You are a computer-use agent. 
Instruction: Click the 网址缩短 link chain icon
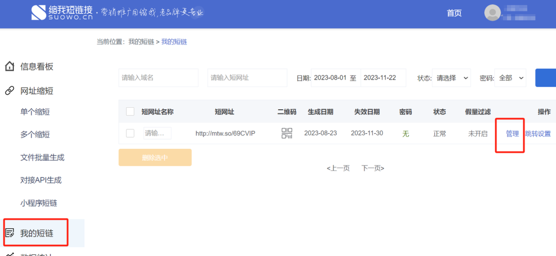click(9, 91)
